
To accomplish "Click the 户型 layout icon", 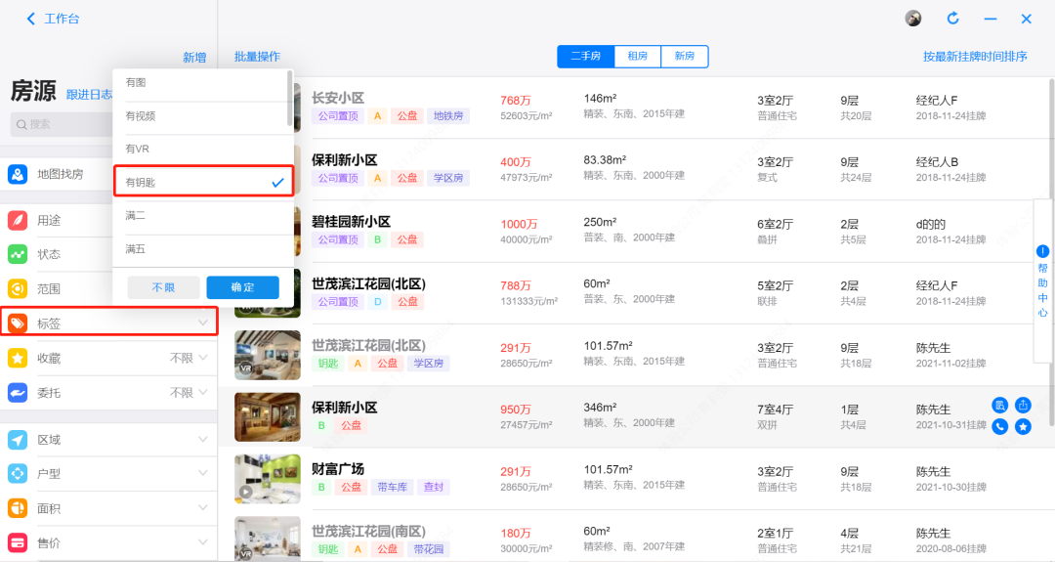I will [18, 473].
